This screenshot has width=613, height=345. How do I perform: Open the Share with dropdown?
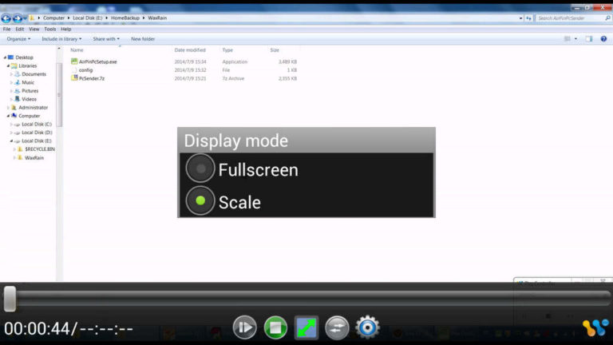click(x=105, y=38)
